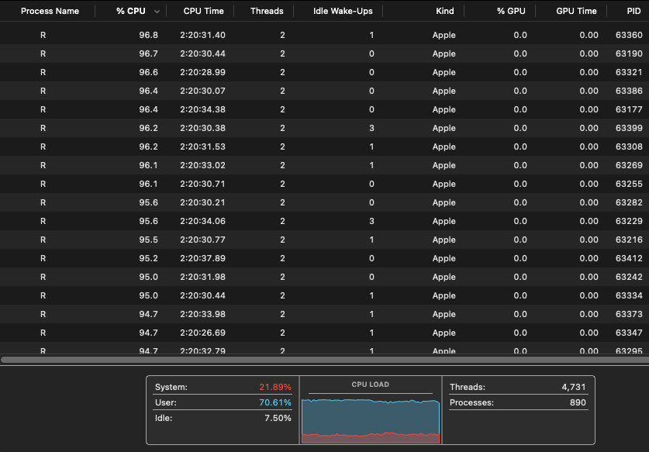Viewport: 649px width, 452px height.
Task: Click the Threads column header
Action: pos(267,11)
